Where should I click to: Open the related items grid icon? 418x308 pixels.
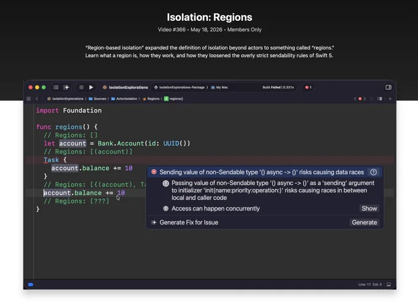coord(28,99)
